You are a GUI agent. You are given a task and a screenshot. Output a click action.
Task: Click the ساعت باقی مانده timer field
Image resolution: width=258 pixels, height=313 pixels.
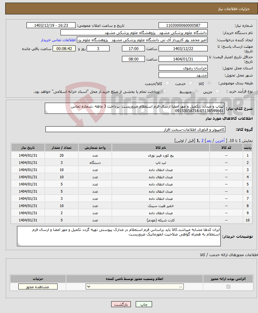(64, 48)
